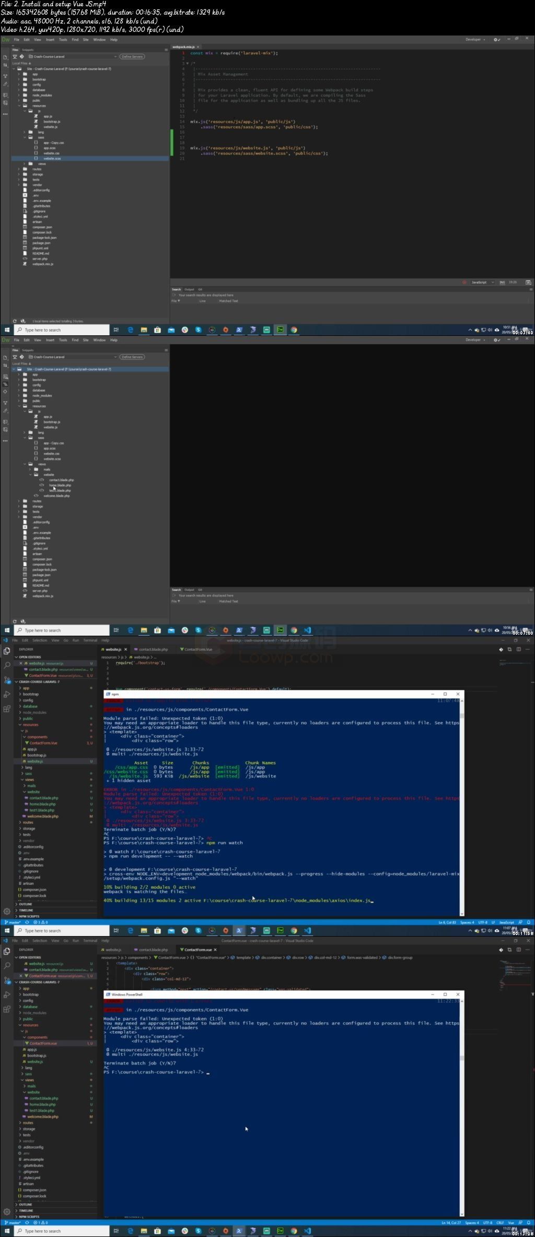Select home.blade.php in the Dreamweaver window with the empty editor
Image resolution: width=535 pixels, height=1237 pixels.
coord(60,485)
